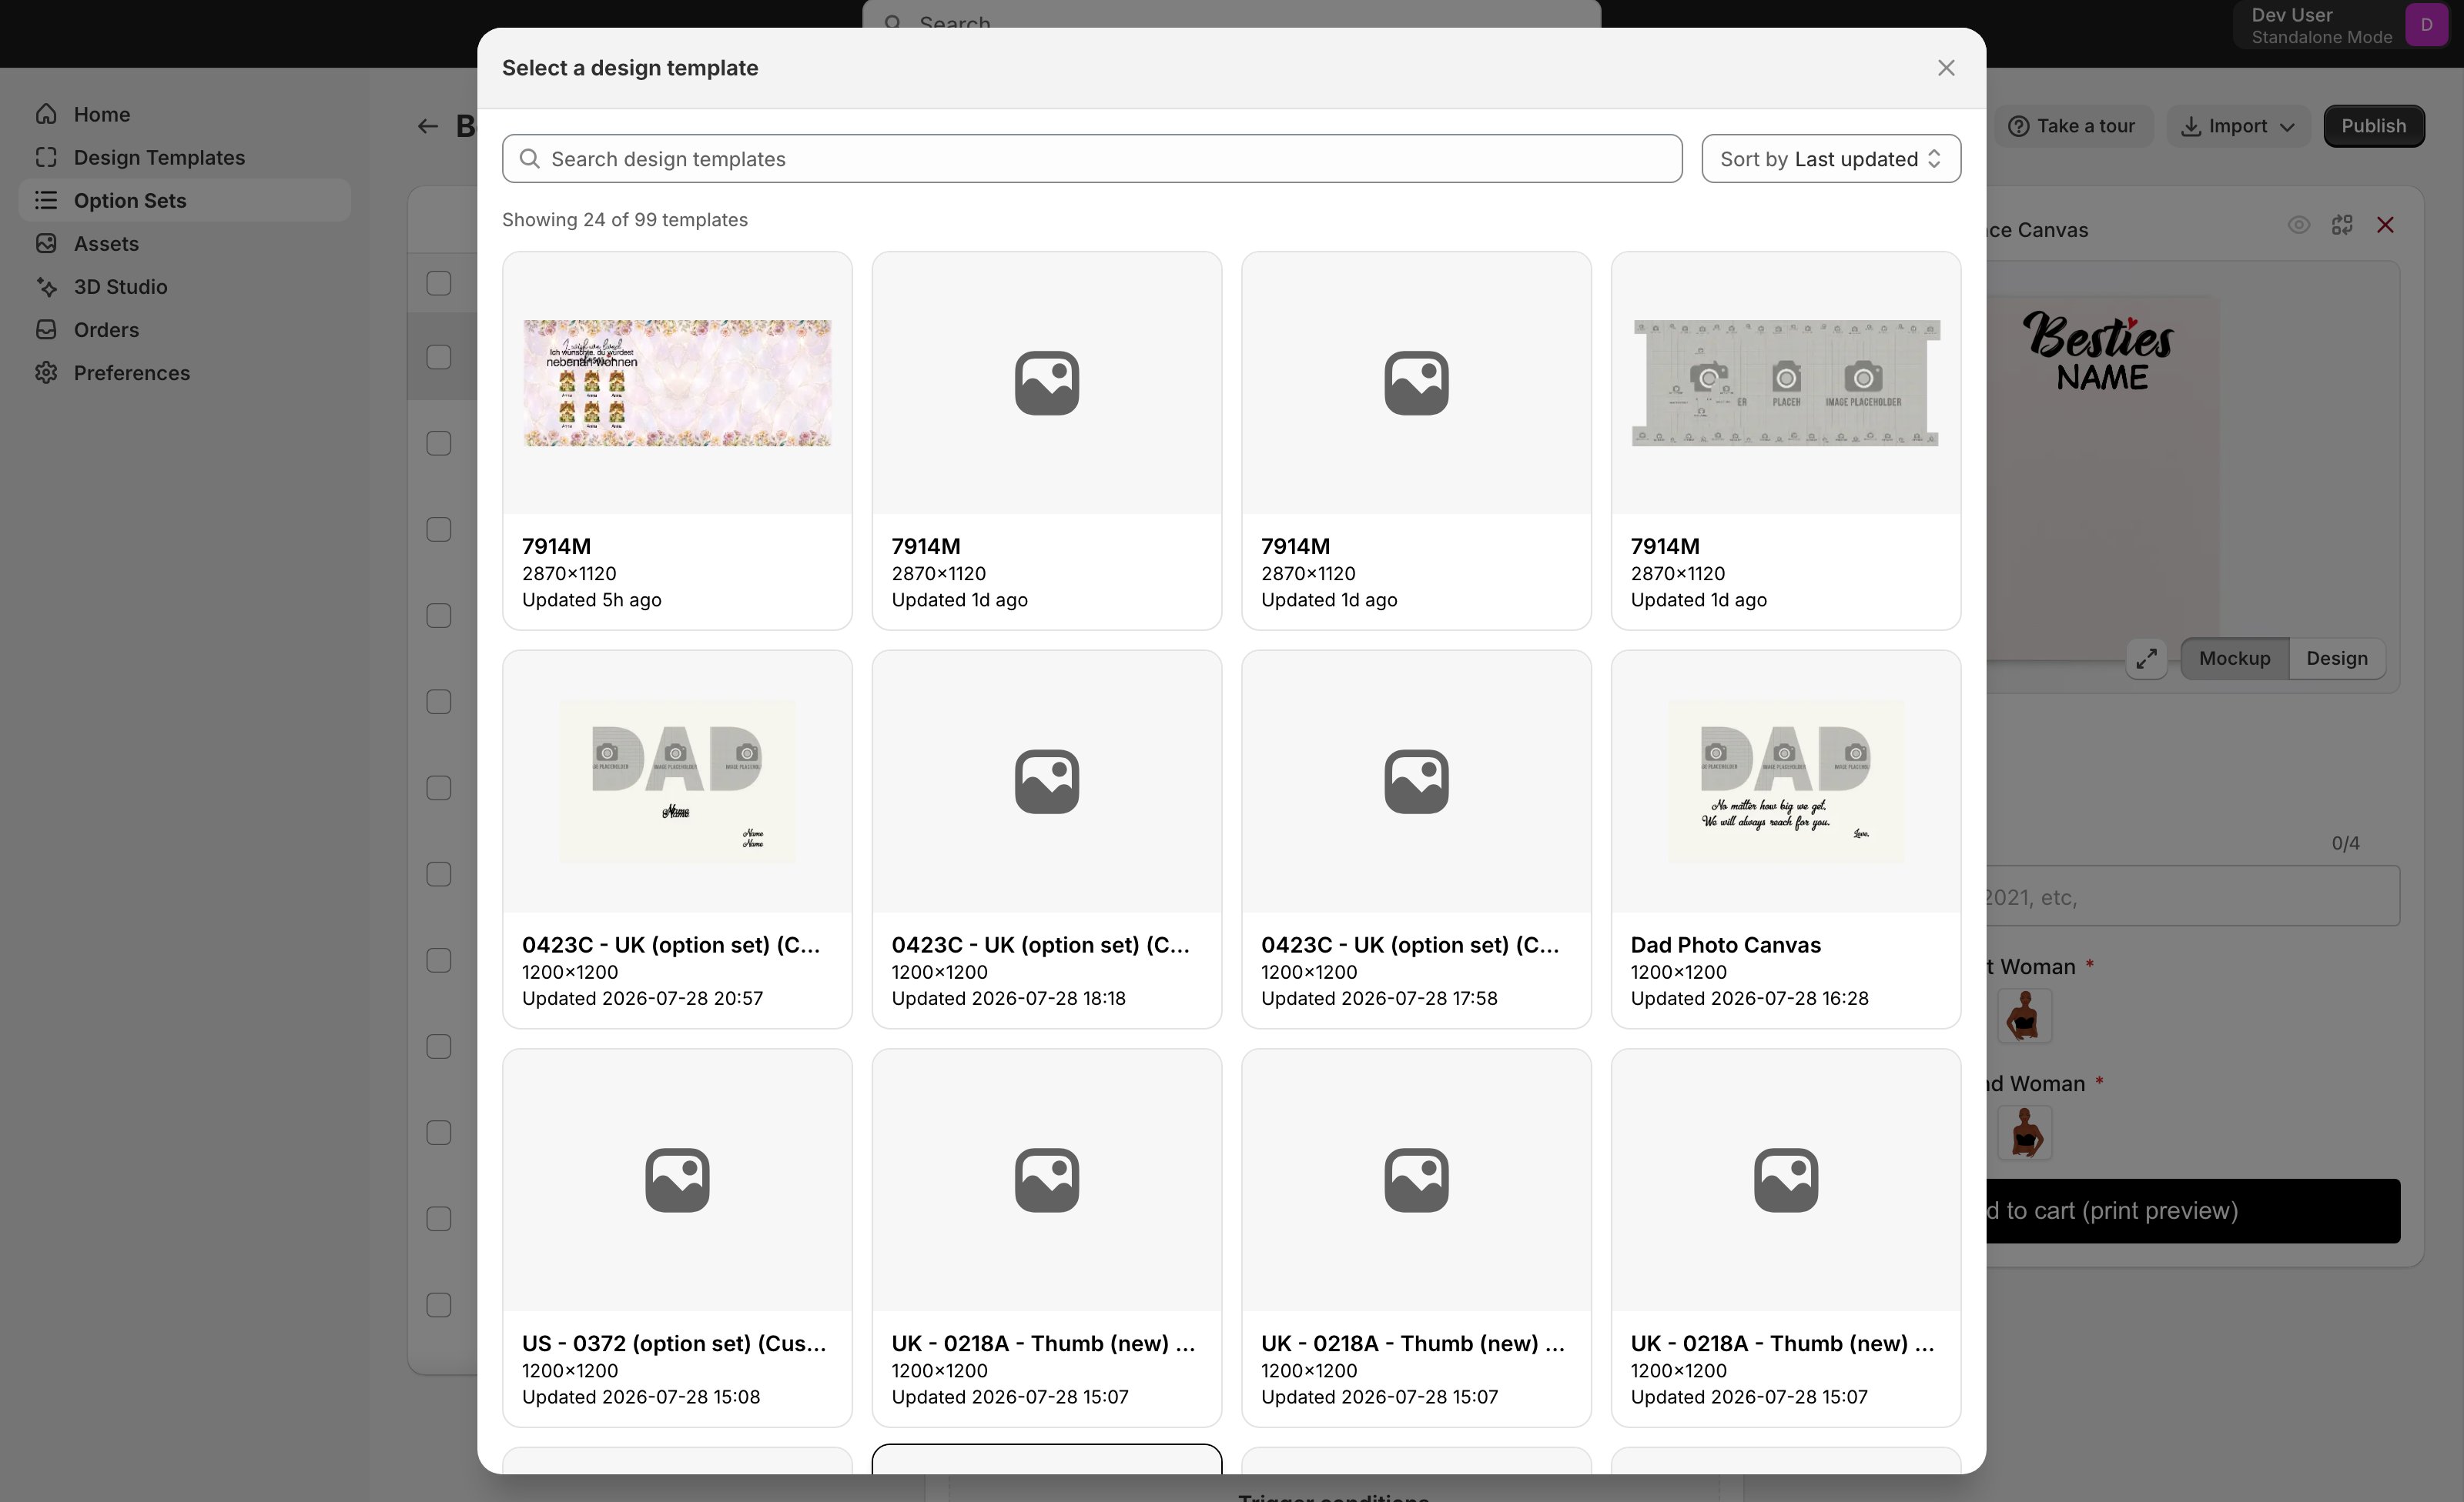Click the Take a tour button
This screenshot has height=1502, width=2464.
(2071, 126)
